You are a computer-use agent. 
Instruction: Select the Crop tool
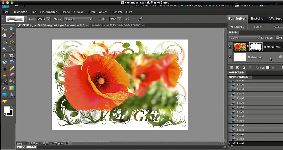pyautogui.click(x=12, y=56)
